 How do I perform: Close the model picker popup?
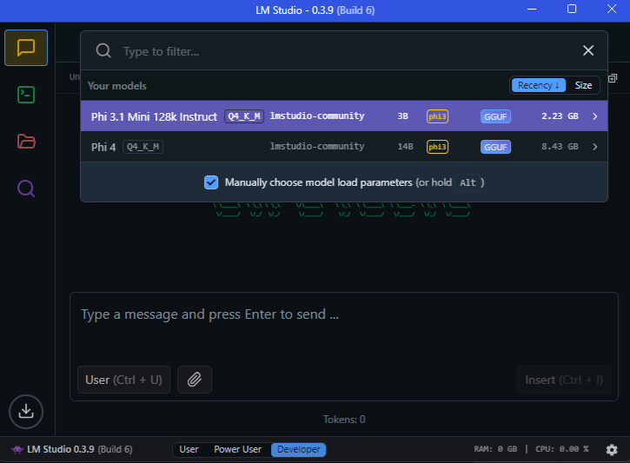tap(588, 50)
